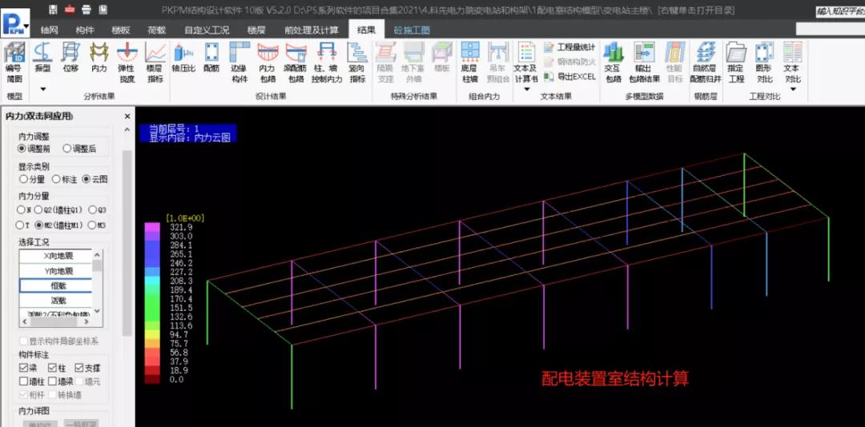This screenshot has width=865, height=427.
Task: Switch to the 砼施工图 tab
Action: (412, 30)
